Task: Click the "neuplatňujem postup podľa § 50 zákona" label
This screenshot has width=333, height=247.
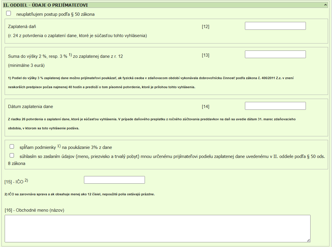Action: click(x=55, y=14)
